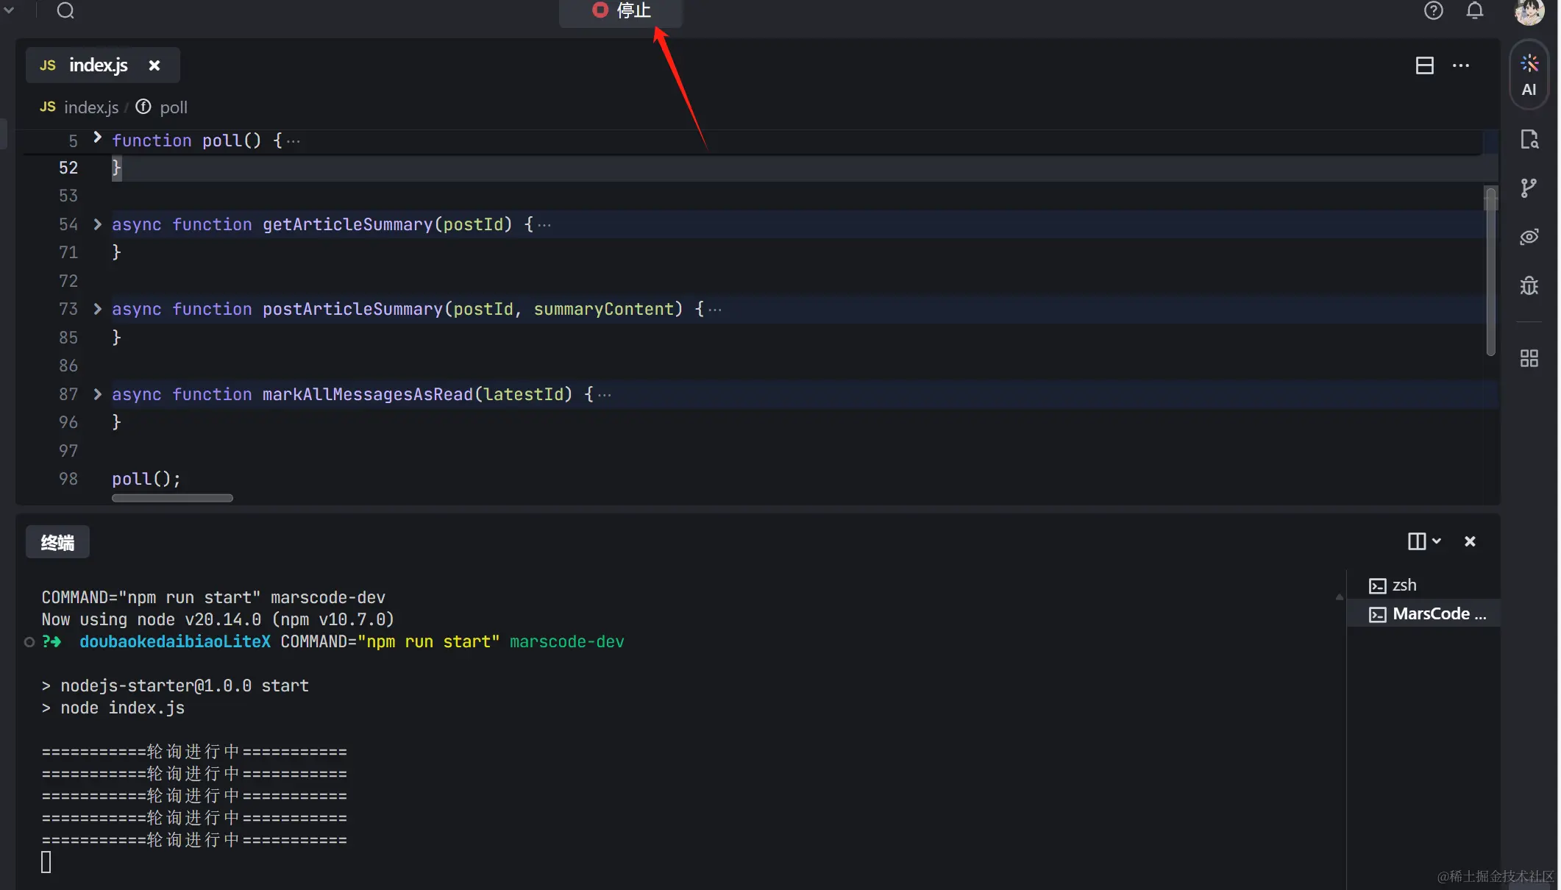The image size is (1561, 890).
Task: Open the file search sidebar icon
Action: [x=1529, y=139]
